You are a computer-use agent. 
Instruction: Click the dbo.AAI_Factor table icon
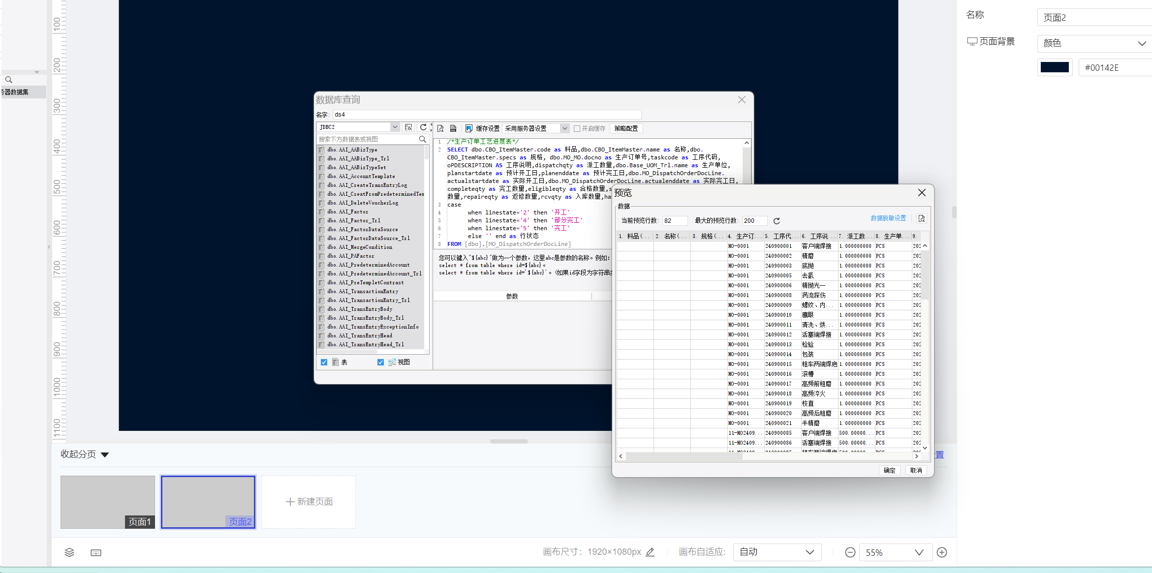[x=321, y=211]
